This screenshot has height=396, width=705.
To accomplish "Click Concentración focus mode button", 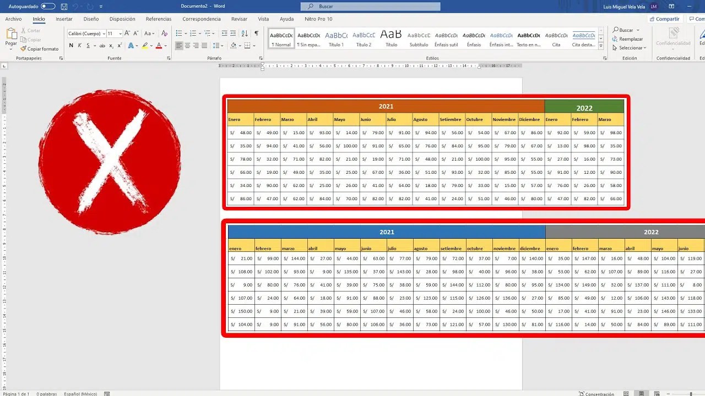I will (596, 394).
